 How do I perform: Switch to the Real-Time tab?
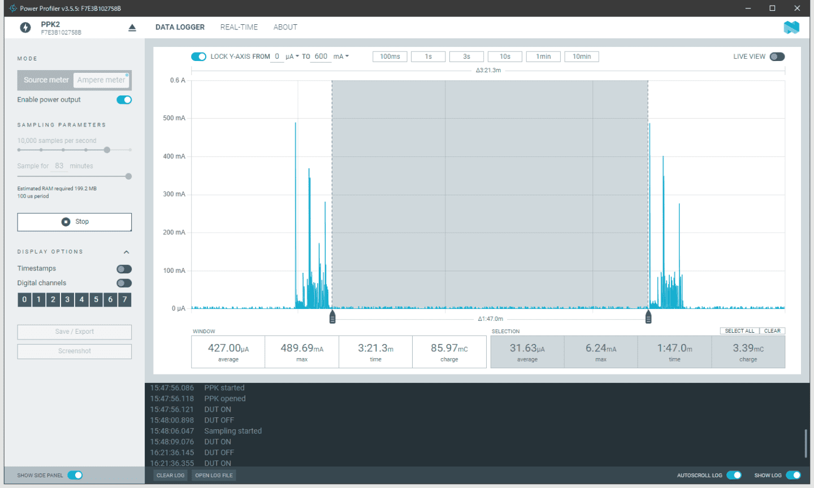(x=239, y=27)
